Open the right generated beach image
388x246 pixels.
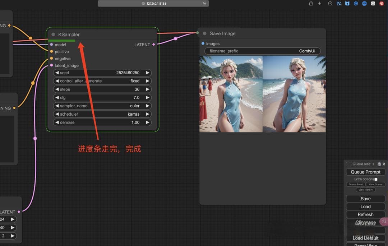(294, 94)
